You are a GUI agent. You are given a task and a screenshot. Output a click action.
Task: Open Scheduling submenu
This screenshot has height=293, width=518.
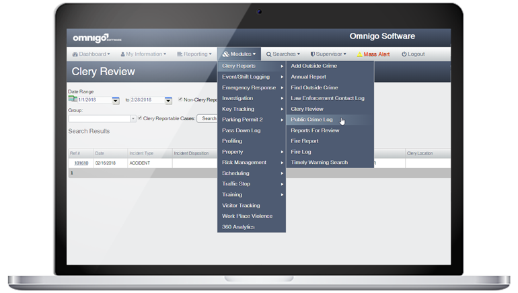(252, 173)
